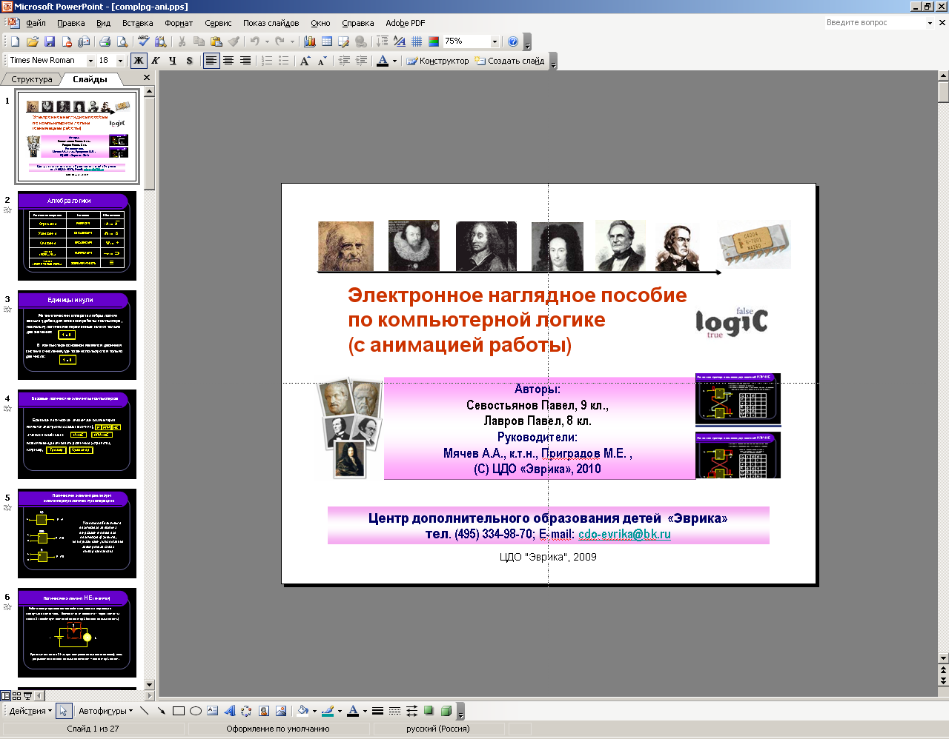Viewport: 949px width, 739px height.
Task: Apply 3-D style from drawing toolbar
Action: (446, 711)
